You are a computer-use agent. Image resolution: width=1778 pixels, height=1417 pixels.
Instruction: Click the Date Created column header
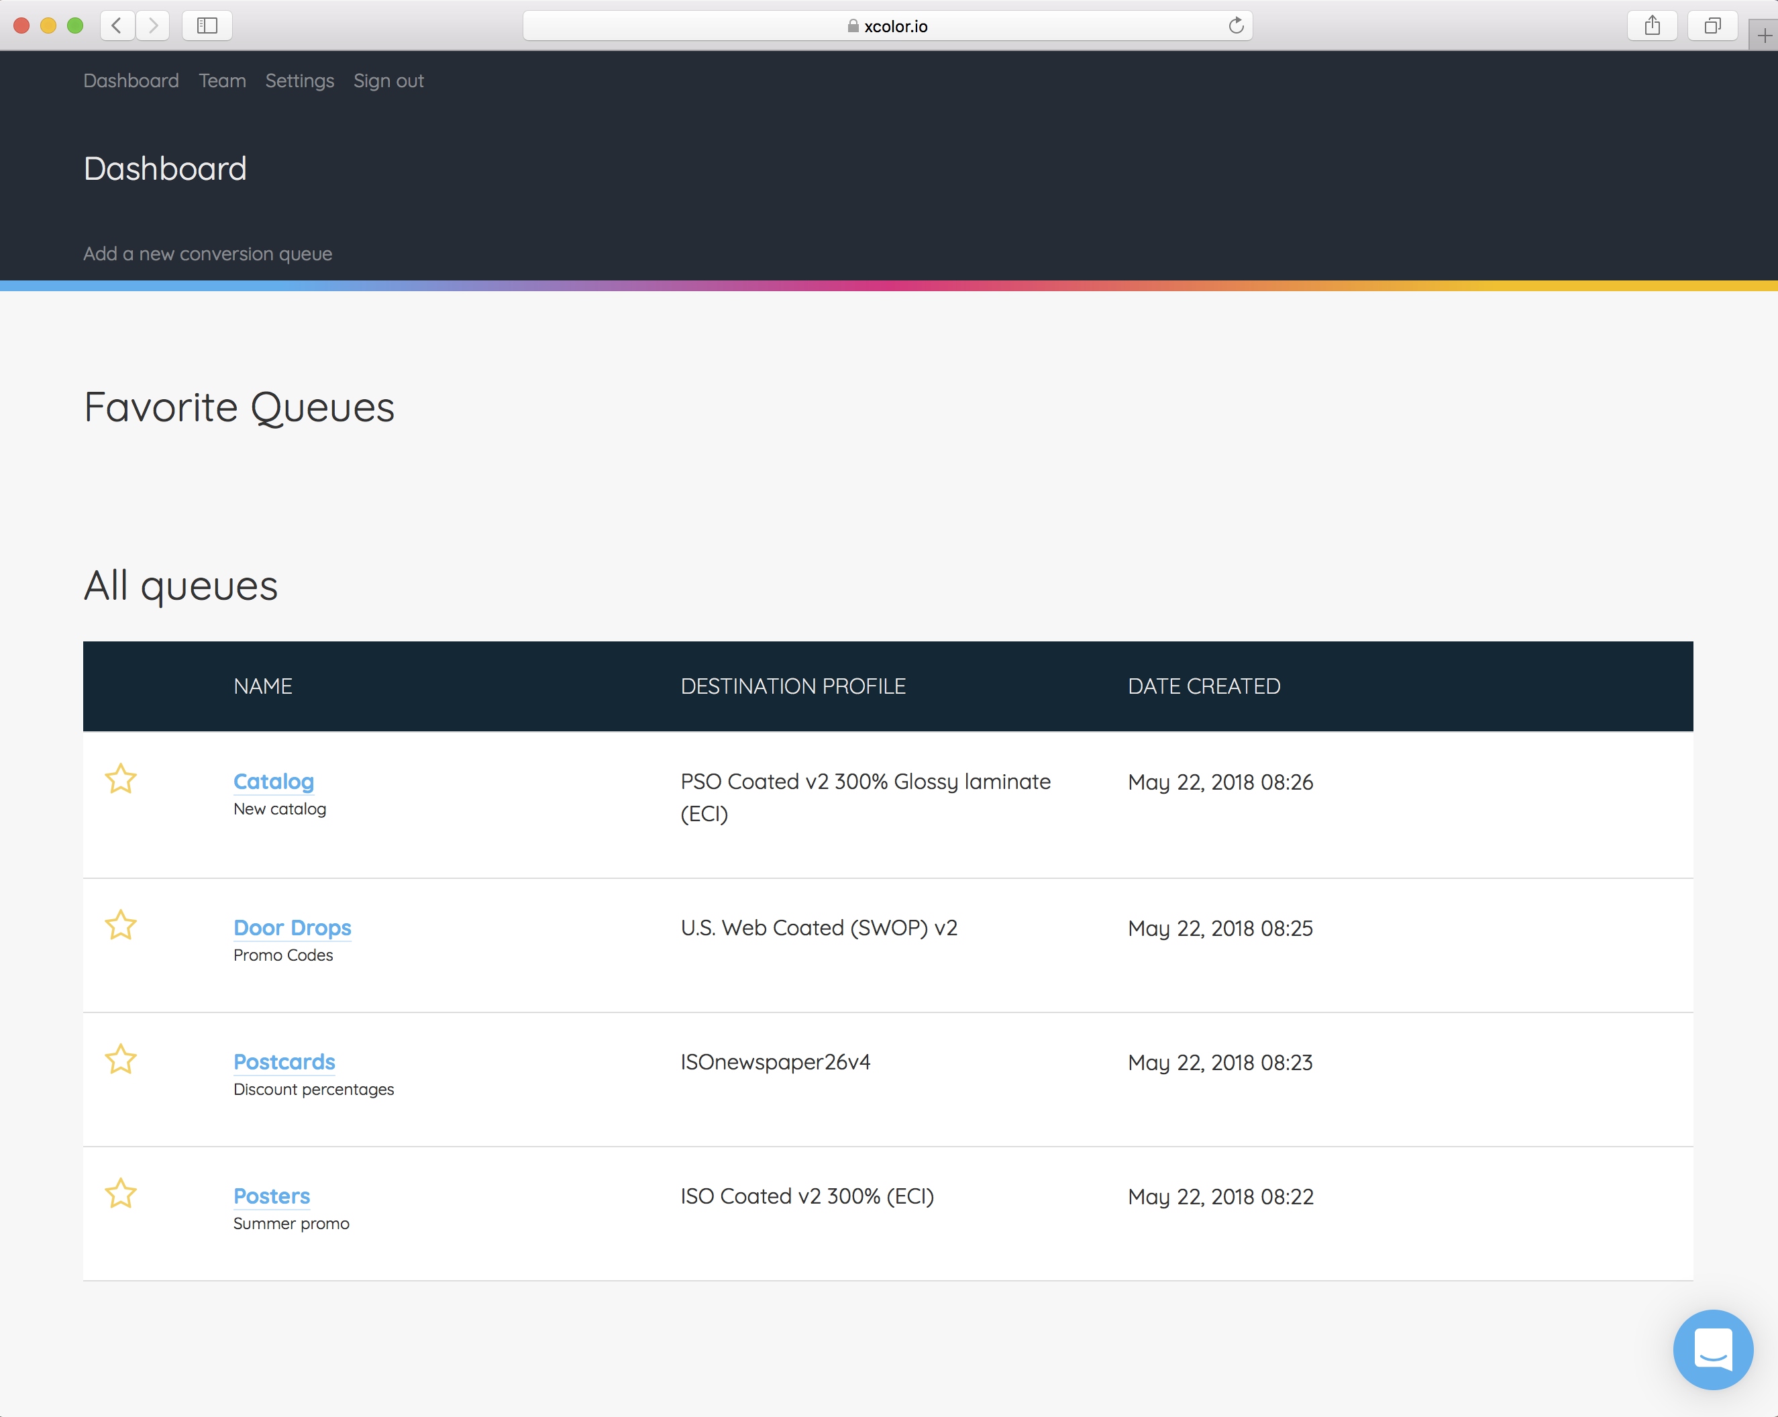(1203, 686)
